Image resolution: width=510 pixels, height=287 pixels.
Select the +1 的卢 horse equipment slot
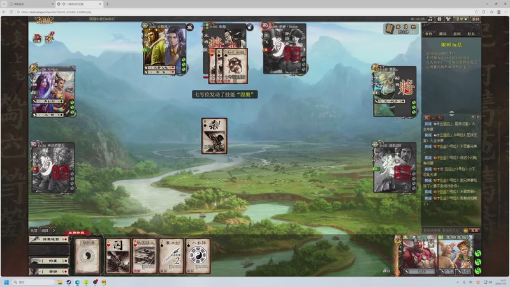[x=49, y=261]
